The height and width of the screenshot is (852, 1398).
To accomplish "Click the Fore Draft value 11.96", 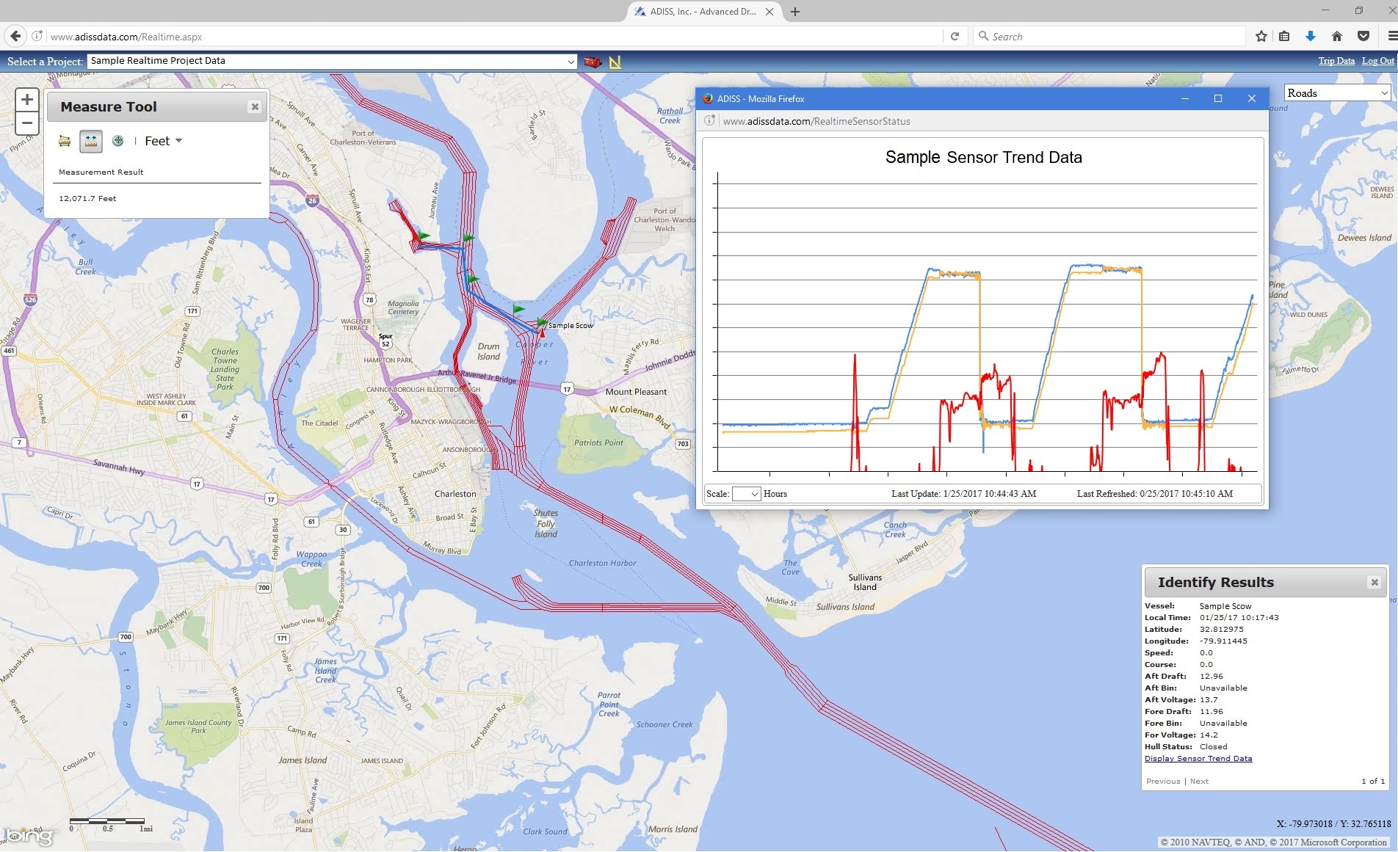I will tap(1212, 712).
